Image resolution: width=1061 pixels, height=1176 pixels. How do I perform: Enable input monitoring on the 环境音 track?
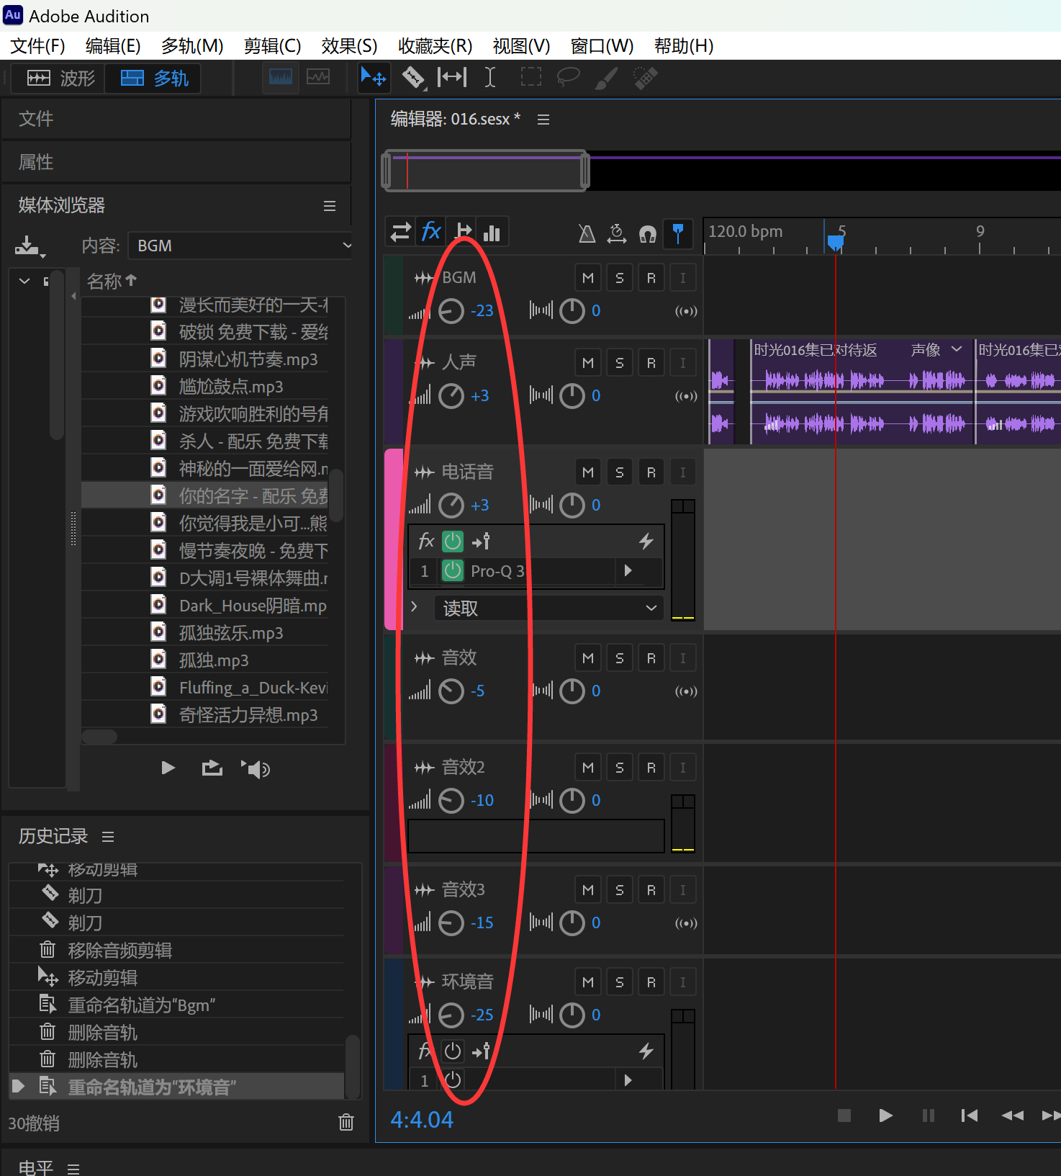coord(683,982)
